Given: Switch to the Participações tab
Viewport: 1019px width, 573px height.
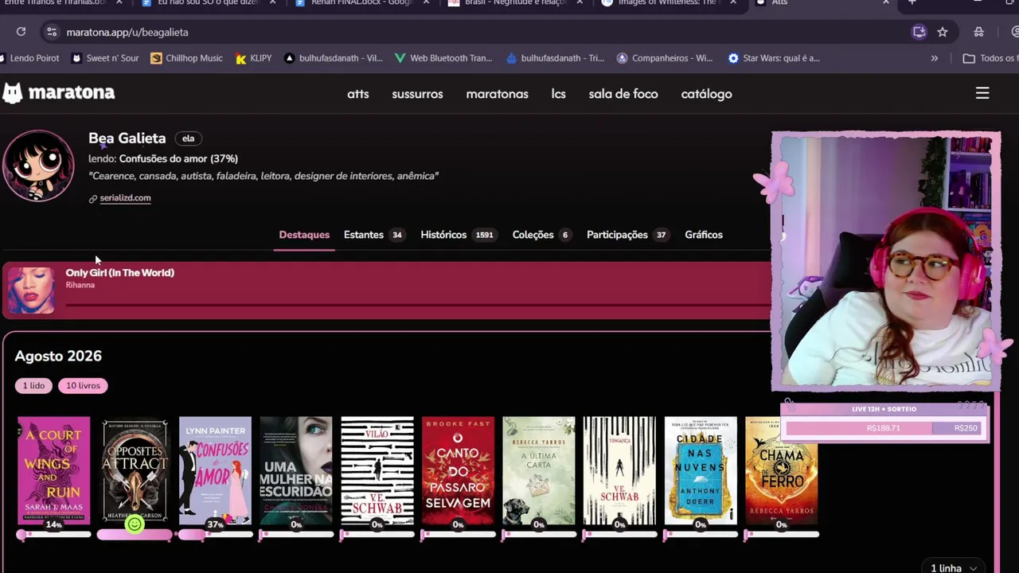Looking at the screenshot, I should pos(628,235).
